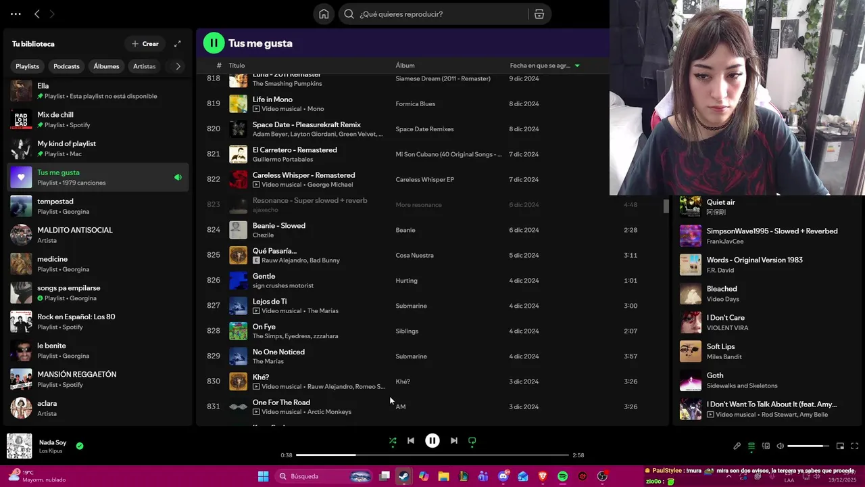Mute the volume speaker icon
The image size is (865, 487).
point(781,446)
